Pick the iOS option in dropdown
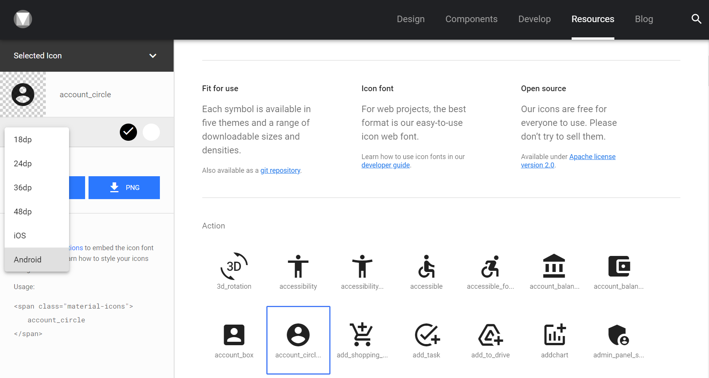 pyautogui.click(x=20, y=236)
